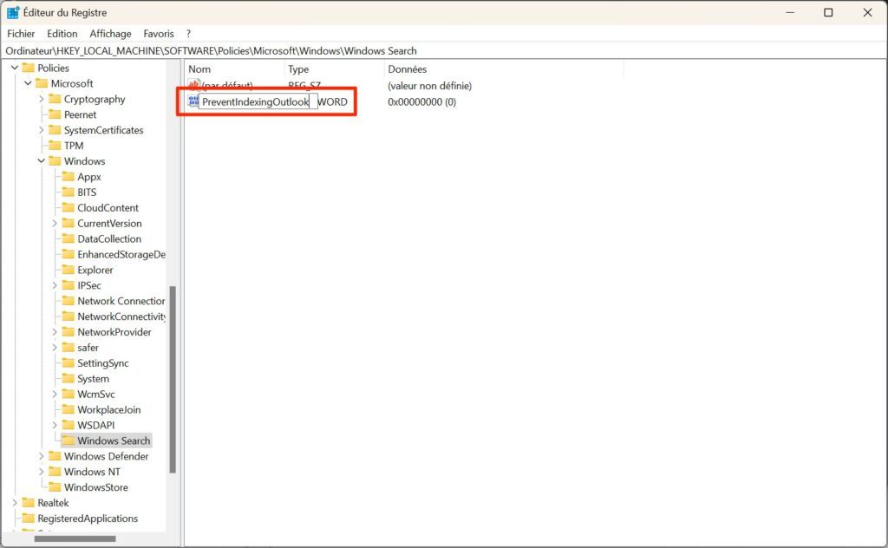Select the safer key label
This screenshot has width=888, height=548.
88,348
